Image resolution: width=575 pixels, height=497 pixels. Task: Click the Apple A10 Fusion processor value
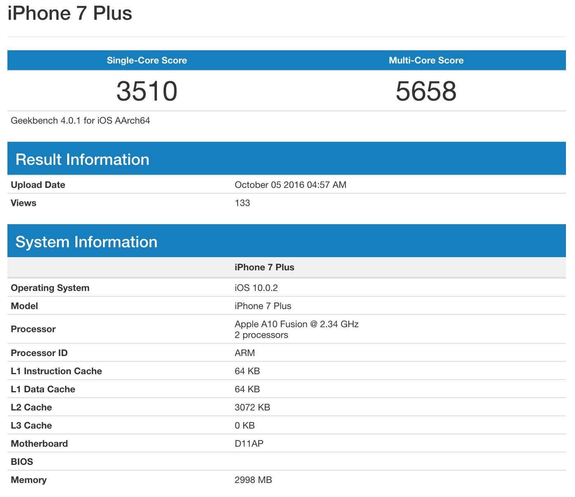297,324
